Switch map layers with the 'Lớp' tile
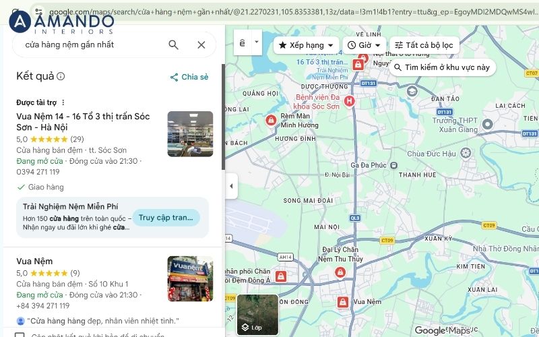 click(257, 315)
